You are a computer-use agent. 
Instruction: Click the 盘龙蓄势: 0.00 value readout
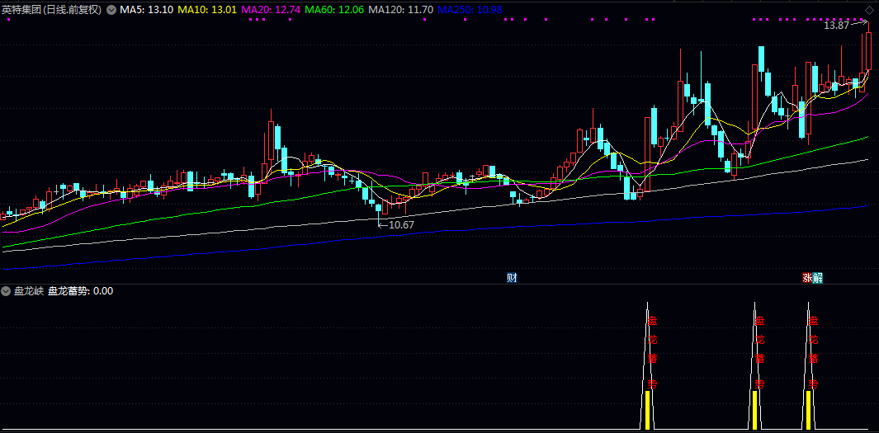(x=80, y=290)
